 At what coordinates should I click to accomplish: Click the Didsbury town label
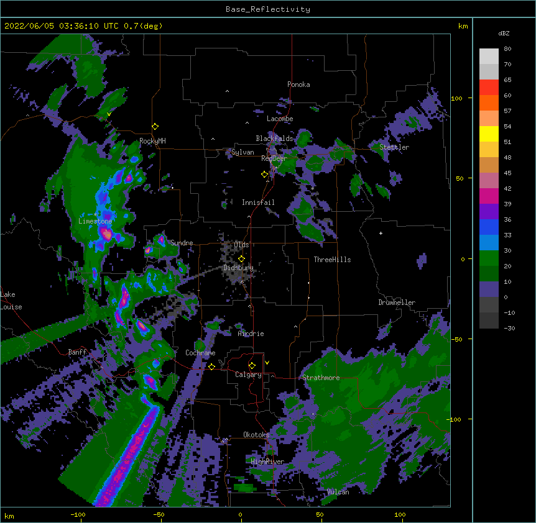tap(238, 268)
